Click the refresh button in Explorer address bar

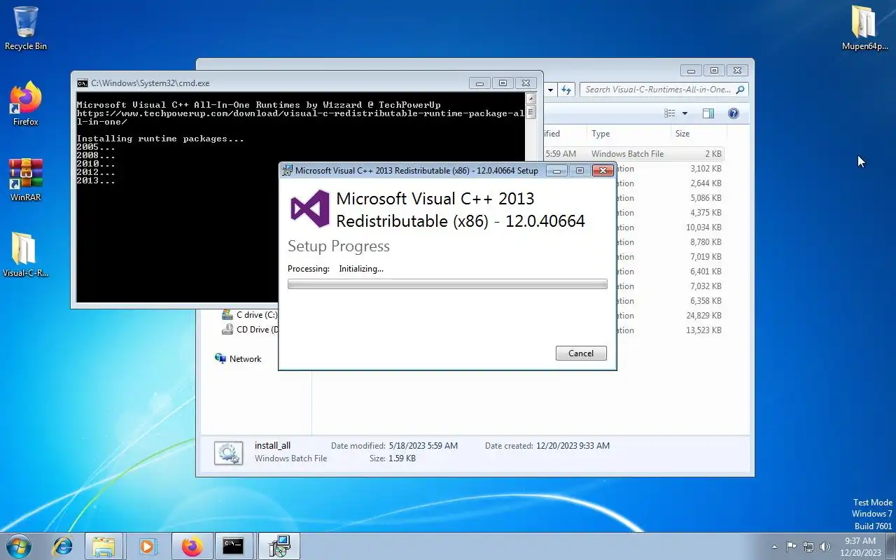[566, 90]
